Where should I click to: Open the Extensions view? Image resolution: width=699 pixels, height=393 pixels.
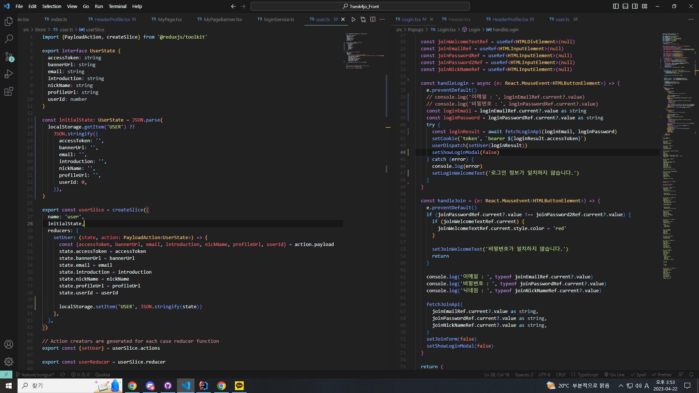pyautogui.click(x=9, y=91)
